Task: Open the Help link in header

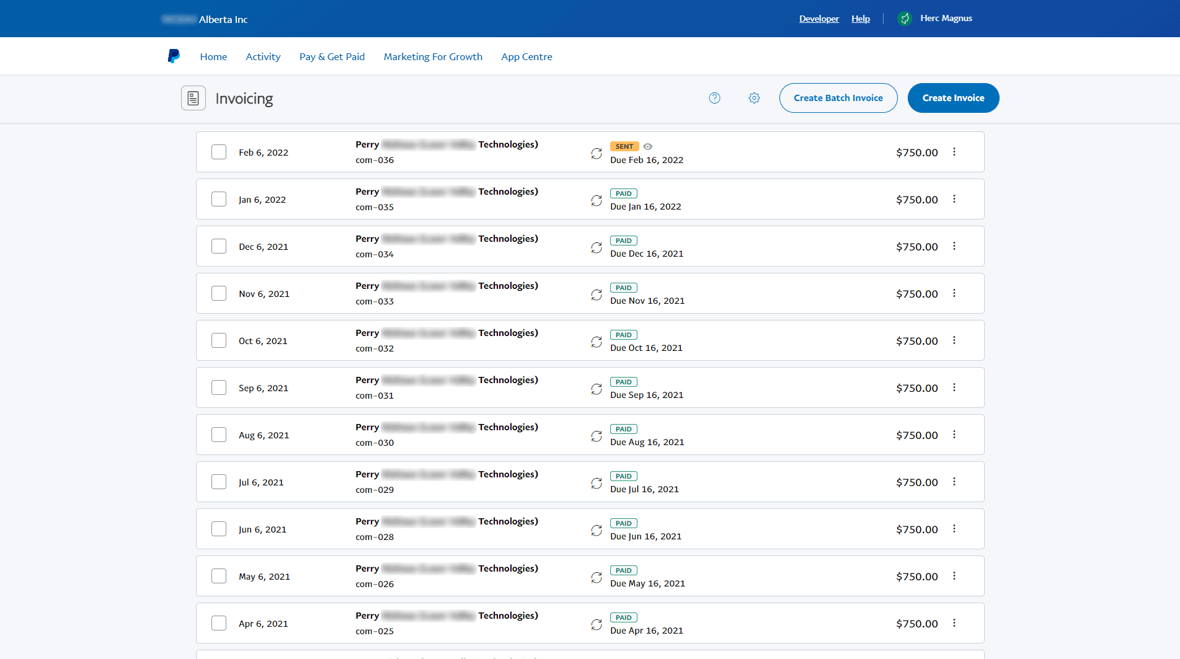Action: [x=860, y=19]
